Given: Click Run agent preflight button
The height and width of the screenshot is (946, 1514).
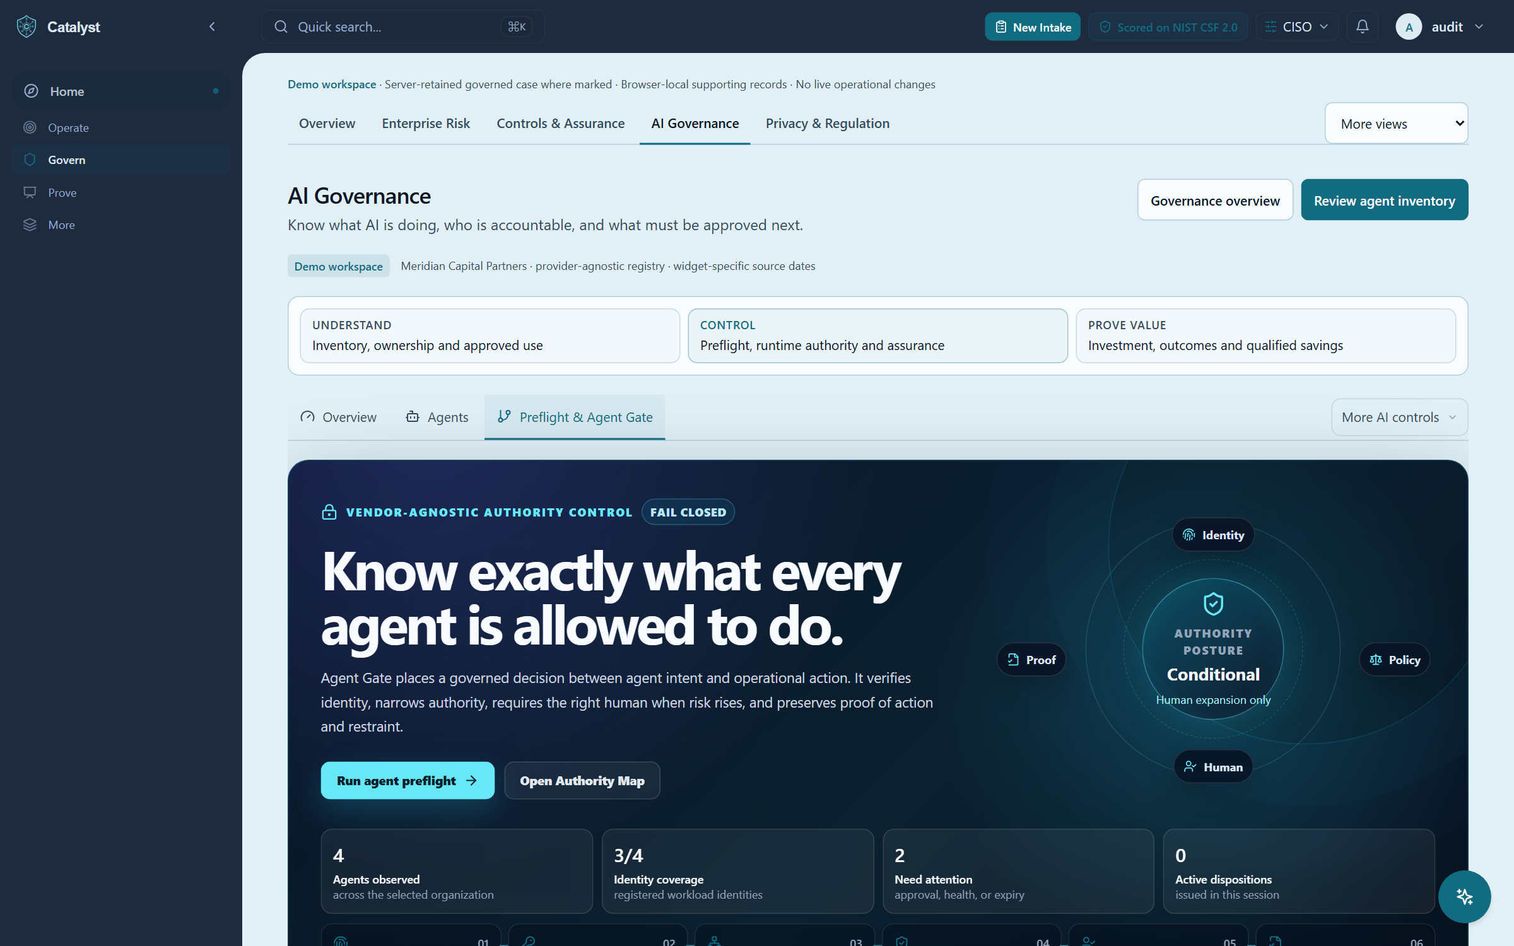Looking at the screenshot, I should pyautogui.click(x=408, y=780).
